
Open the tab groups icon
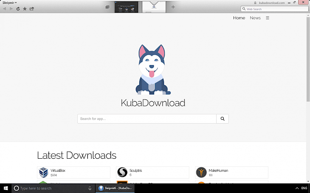click(x=107, y=7)
